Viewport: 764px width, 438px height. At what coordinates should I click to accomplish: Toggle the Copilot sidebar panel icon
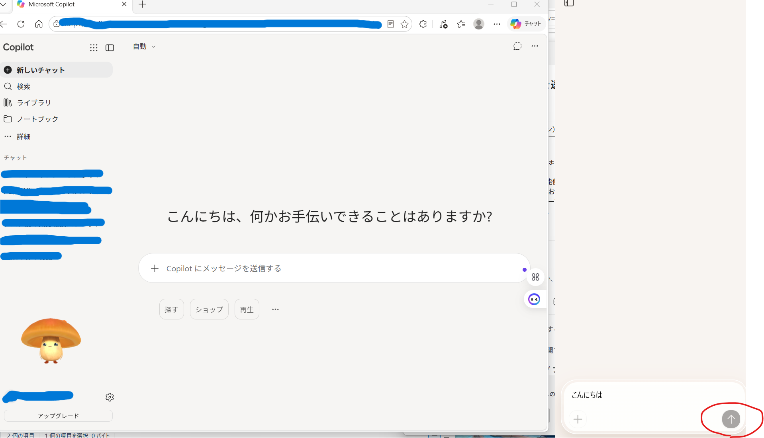tap(110, 48)
